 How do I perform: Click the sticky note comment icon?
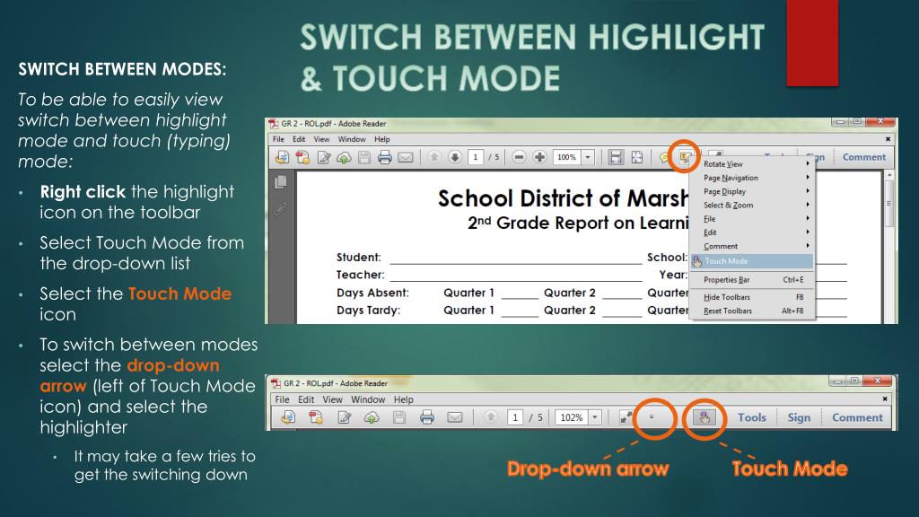point(664,157)
